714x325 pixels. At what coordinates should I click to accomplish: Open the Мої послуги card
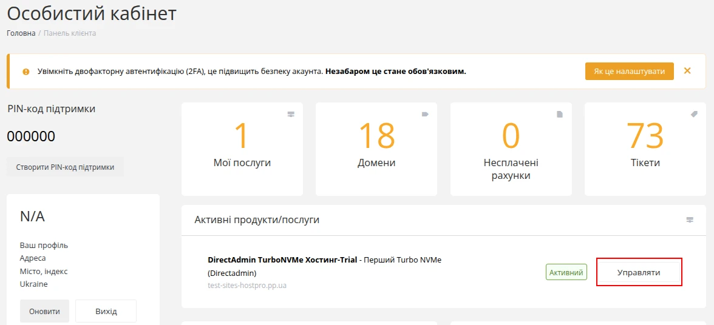(242, 149)
